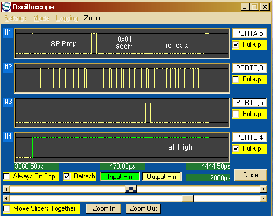Screen dimensions: 273x216
Task: Open the Logging menu
Action: pyautogui.click(x=67, y=18)
